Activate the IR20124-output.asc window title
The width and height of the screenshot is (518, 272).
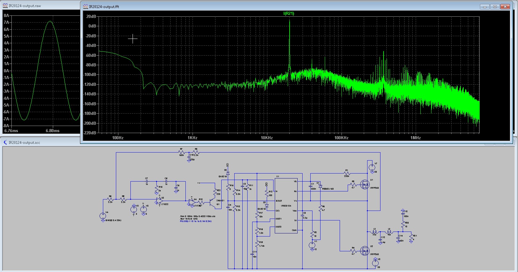24,143
